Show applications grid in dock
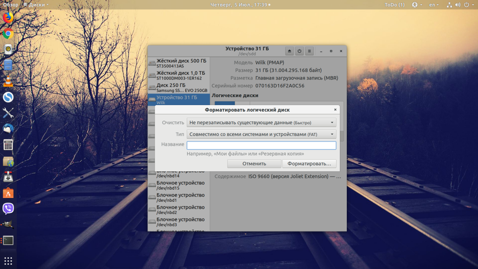478x269 pixels. (8, 261)
